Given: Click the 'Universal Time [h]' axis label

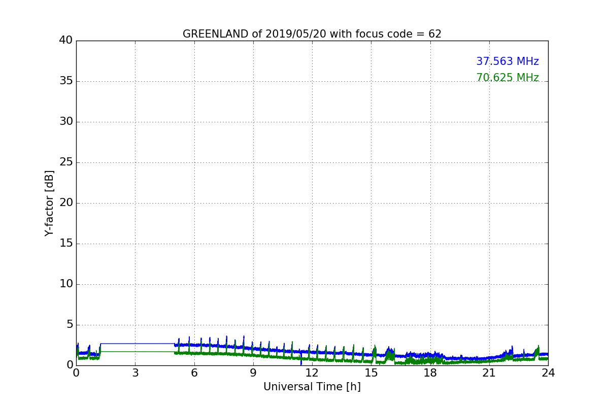Looking at the screenshot, I should click(x=312, y=387).
